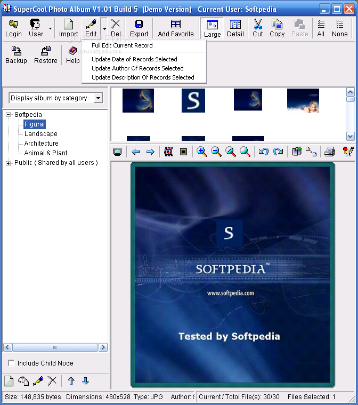The image size is (358, 405).
Task: Click the print icon in viewer toolbar
Action: point(330,152)
